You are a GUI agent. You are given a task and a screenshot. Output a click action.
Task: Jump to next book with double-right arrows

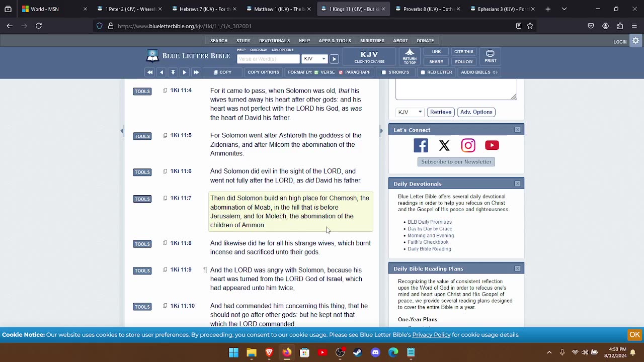pos(196,72)
